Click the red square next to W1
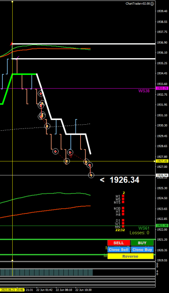This screenshot has height=293, width=169. point(123,223)
